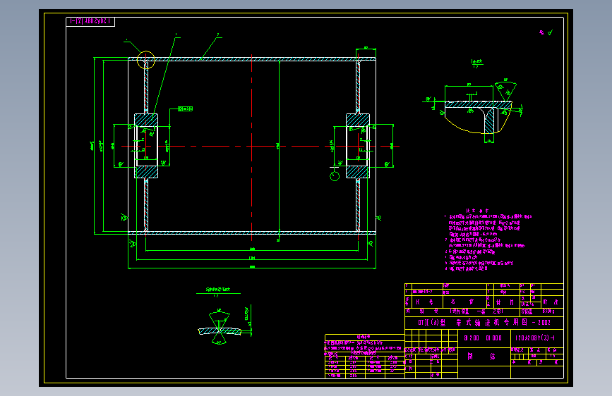Click the geometric tolerance frame left of center
The height and width of the screenshot is (396, 612).
coord(185,109)
